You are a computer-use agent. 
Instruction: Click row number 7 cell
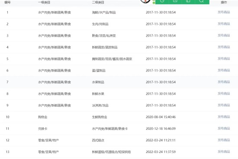7,82
